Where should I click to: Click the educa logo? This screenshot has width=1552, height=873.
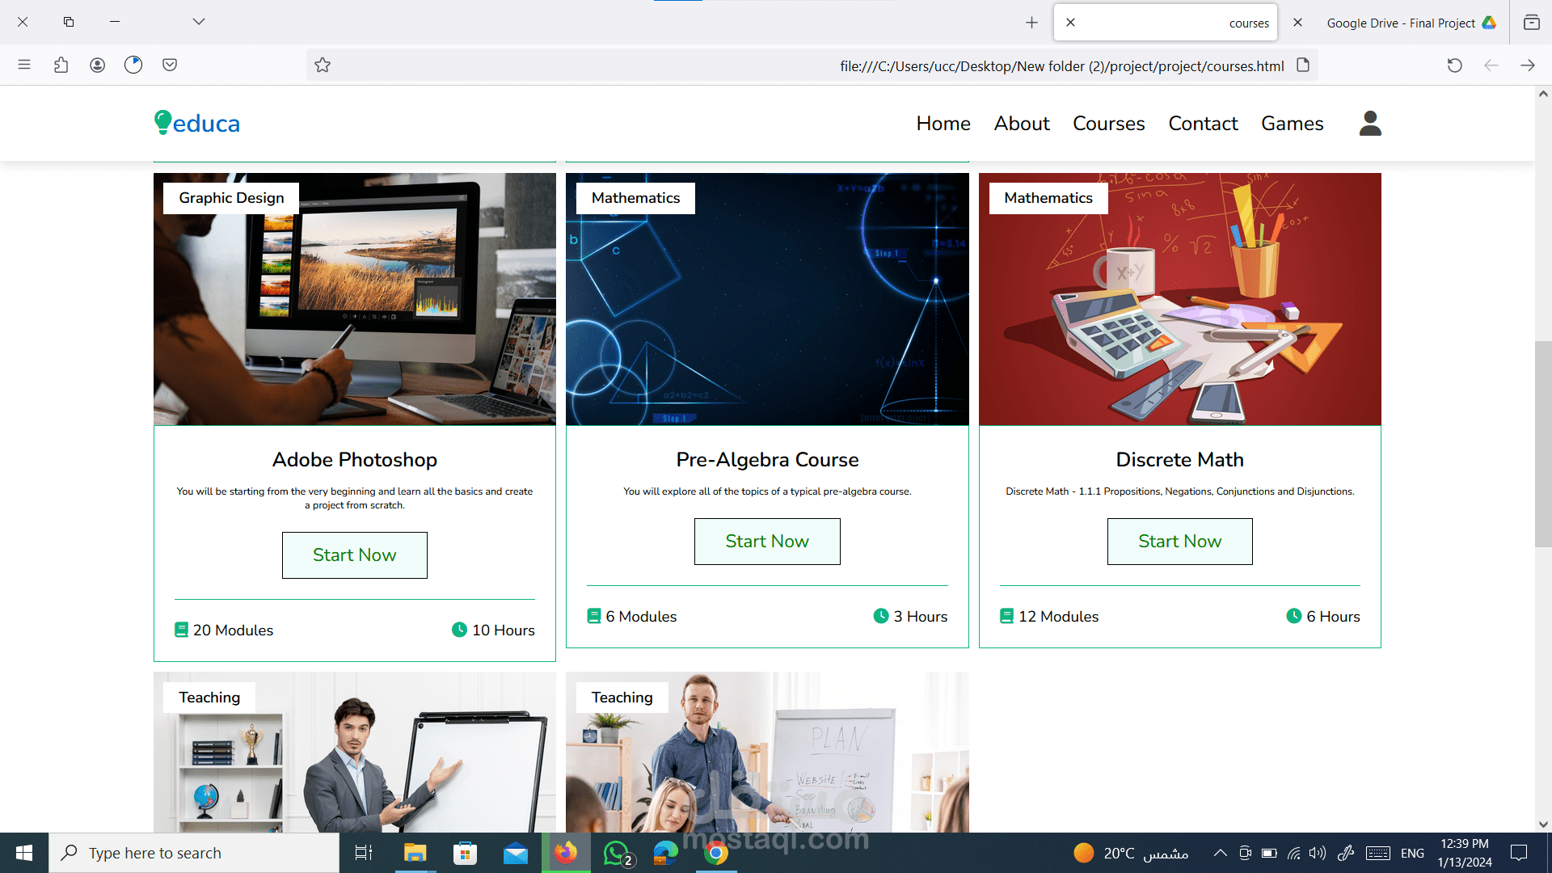[197, 123]
